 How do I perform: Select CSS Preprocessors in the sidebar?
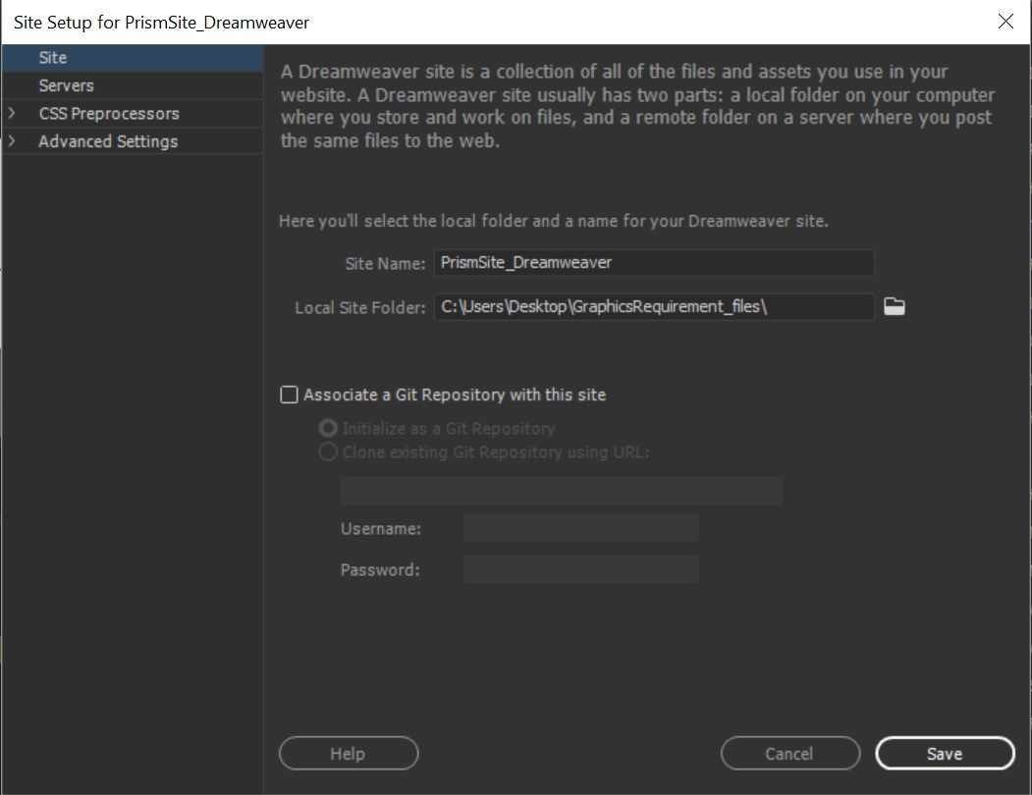click(109, 114)
